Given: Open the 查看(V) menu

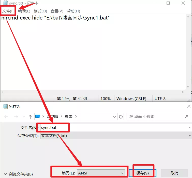Looking at the screenshot, I should [57, 11].
